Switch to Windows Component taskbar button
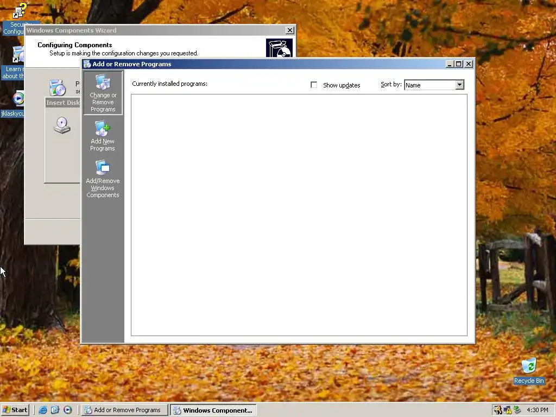Screen dimensions: 556x417 [x=213, y=410]
